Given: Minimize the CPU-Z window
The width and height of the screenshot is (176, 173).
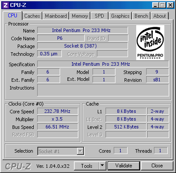Looking at the screenshot, I should click(x=156, y=5).
